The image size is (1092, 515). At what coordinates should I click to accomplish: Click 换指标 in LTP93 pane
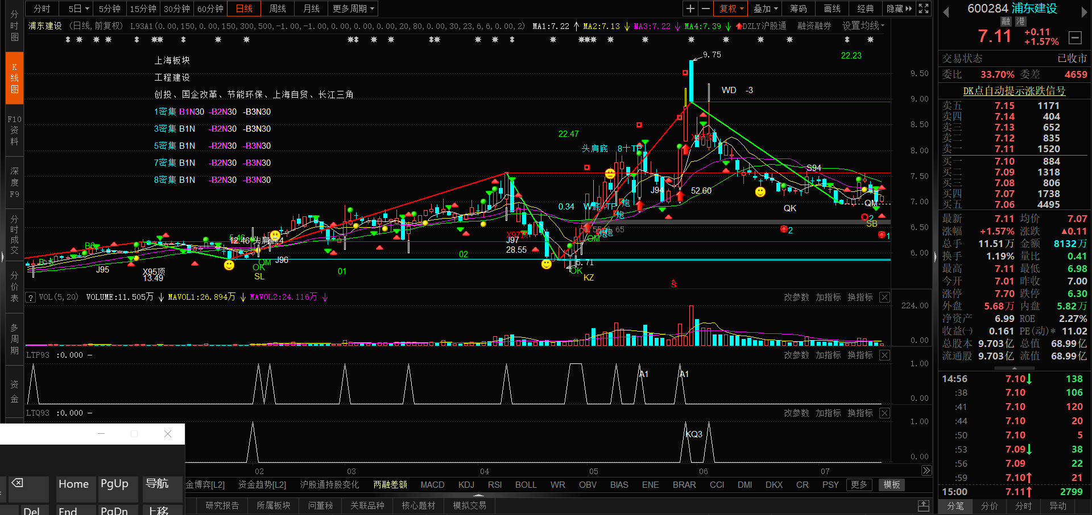pyautogui.click(x=860, y=355)
